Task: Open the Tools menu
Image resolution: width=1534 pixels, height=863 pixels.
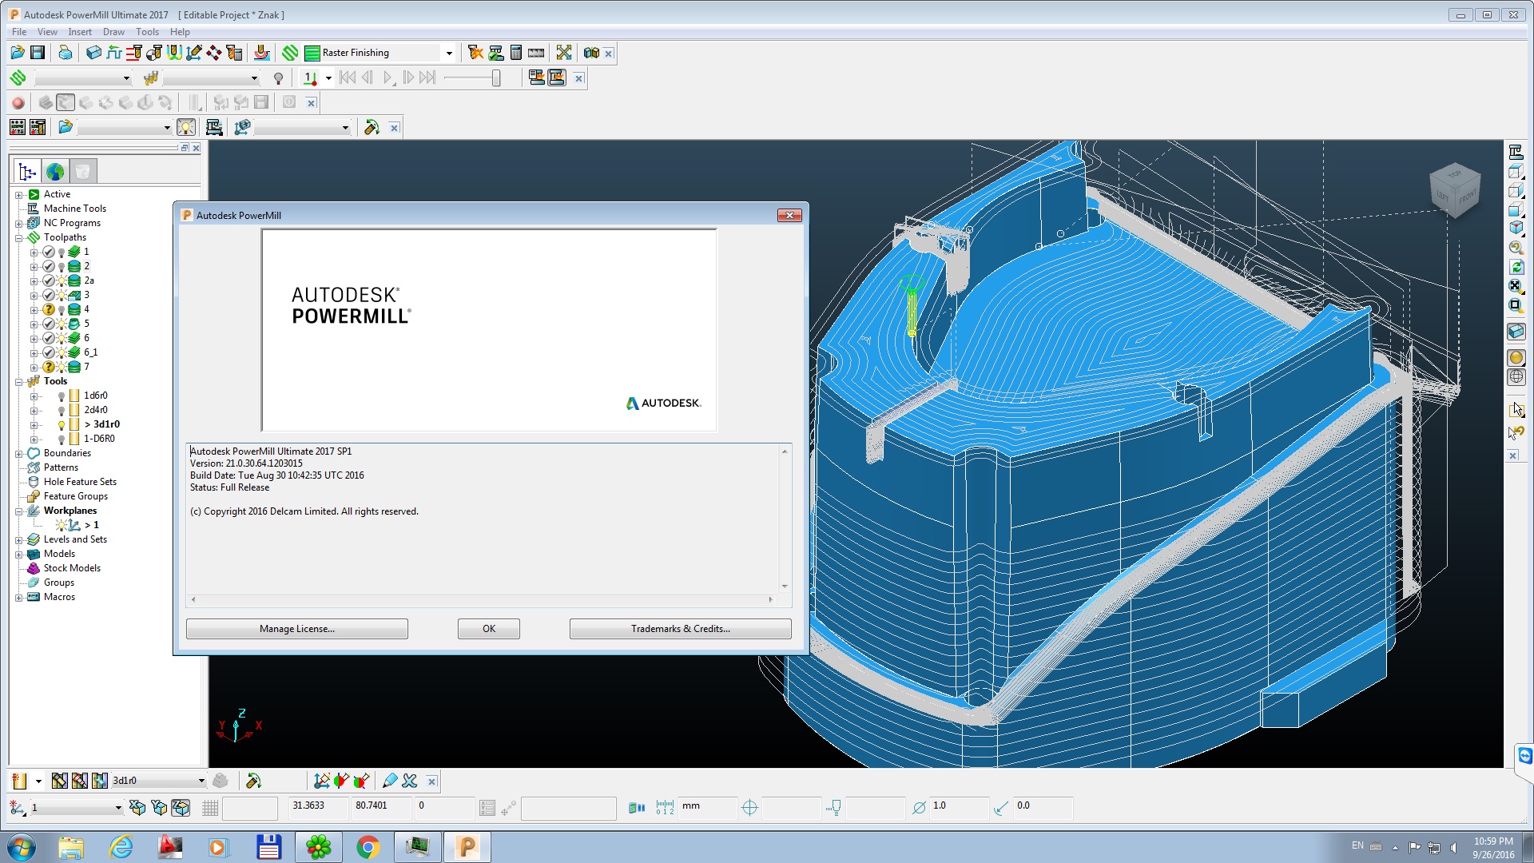Action: (147, 32)
